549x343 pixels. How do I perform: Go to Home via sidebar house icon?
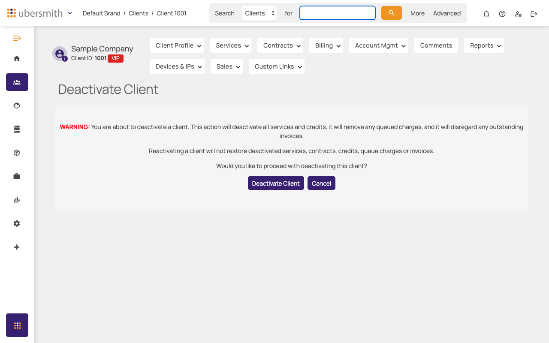17,58
